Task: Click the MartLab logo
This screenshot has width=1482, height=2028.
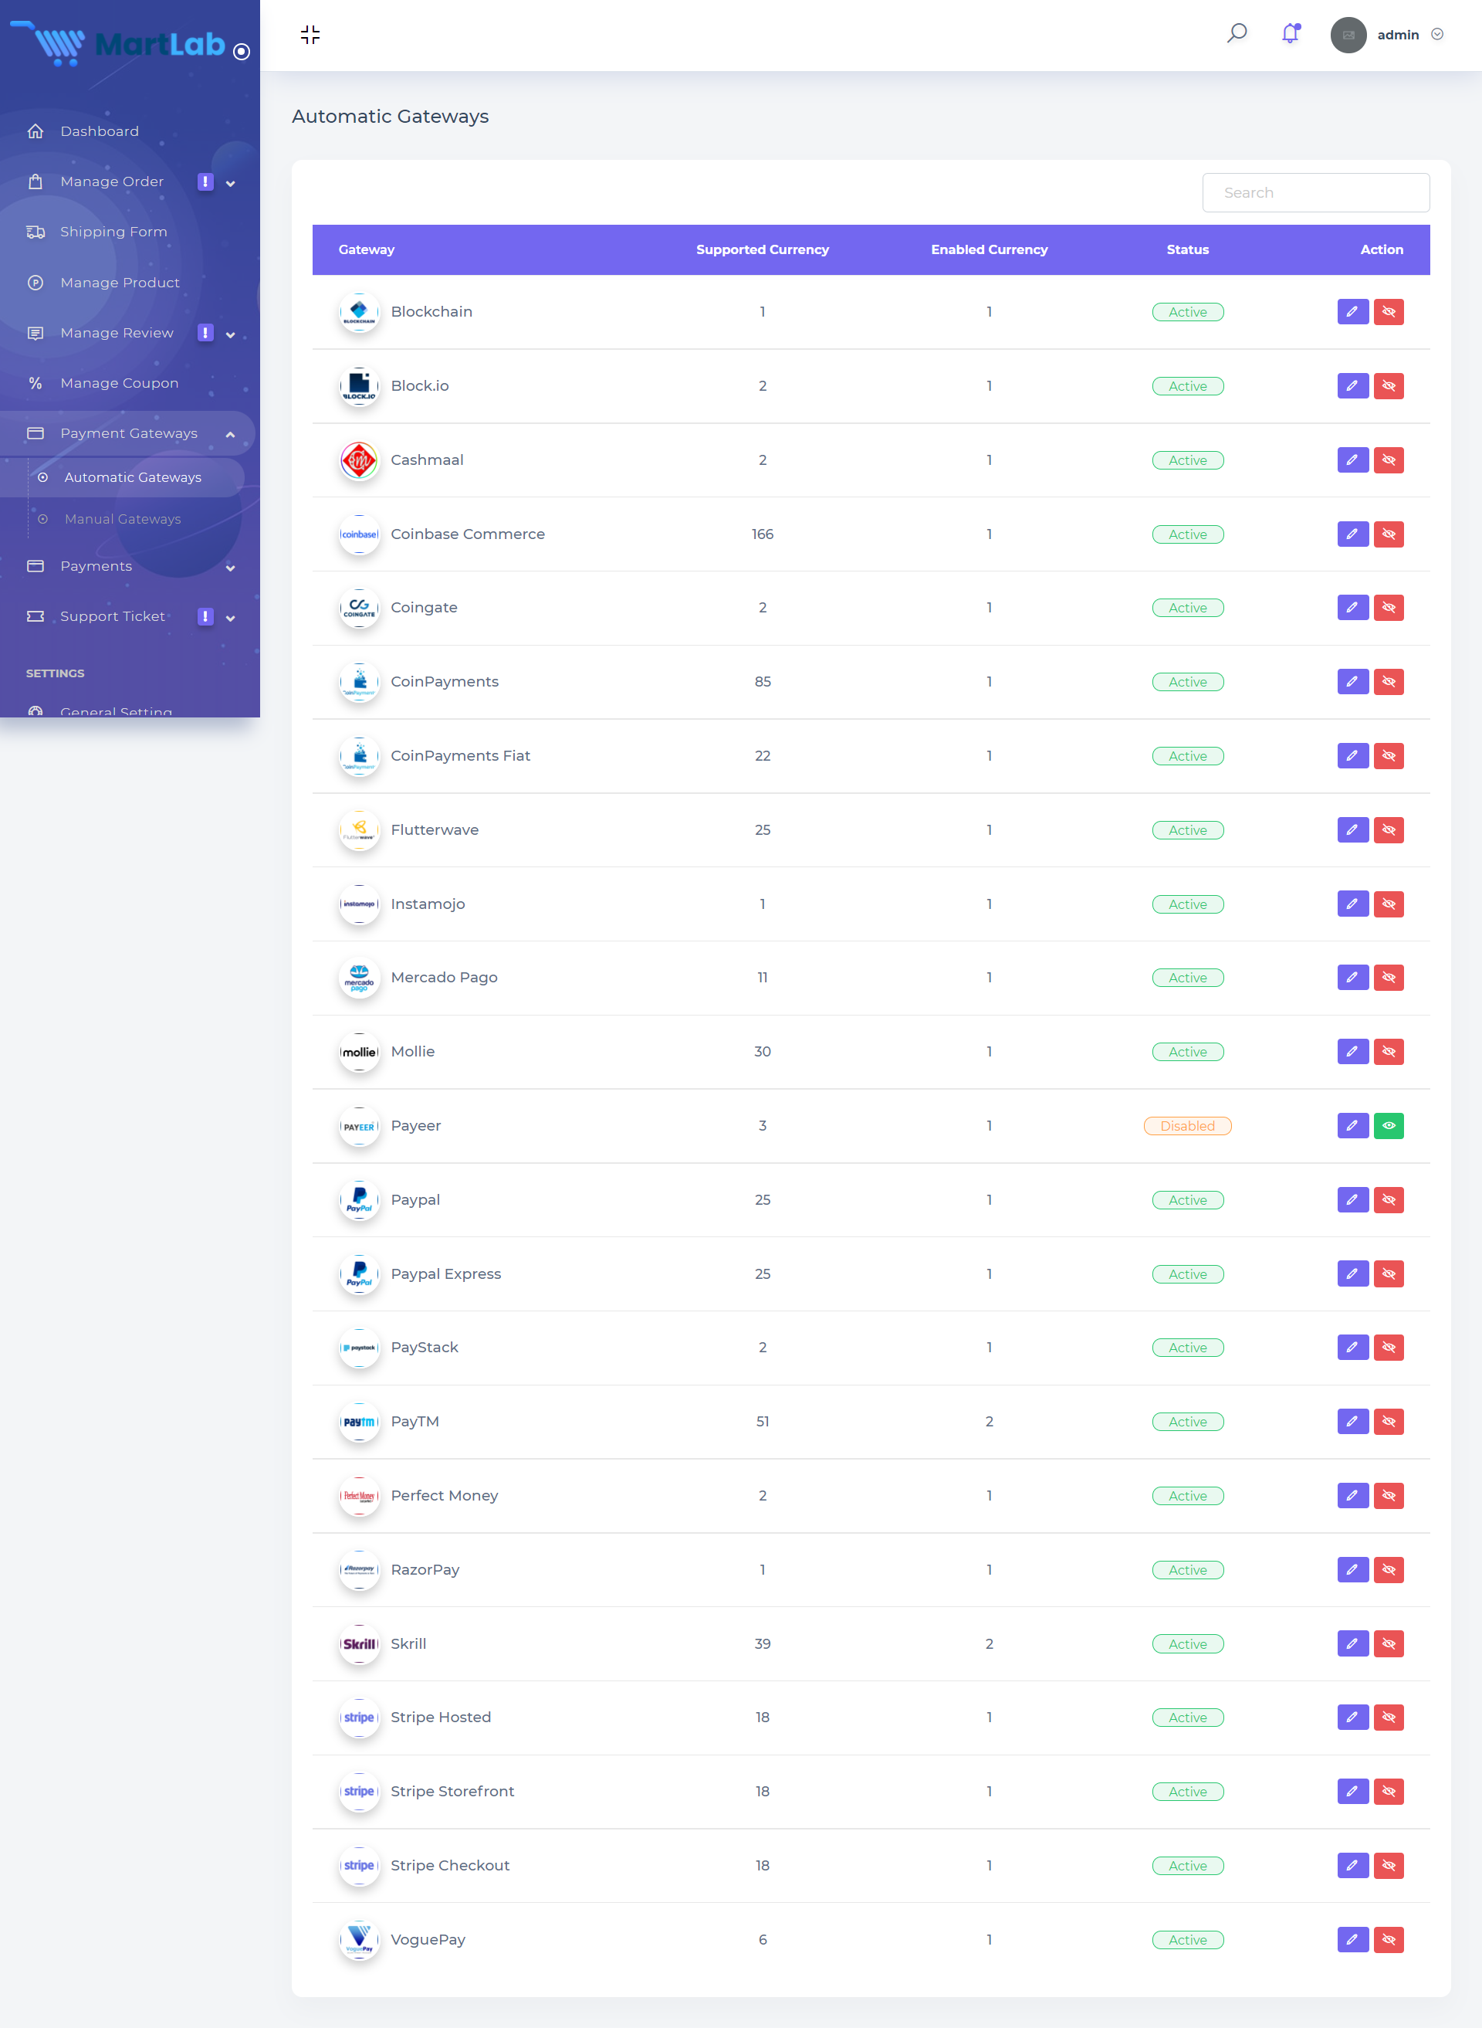Action: tap(117, 43)
